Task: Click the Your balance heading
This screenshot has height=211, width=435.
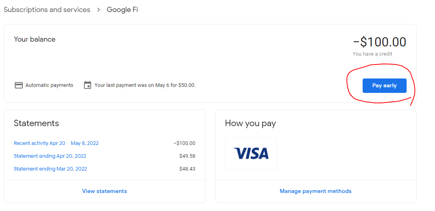Action: pyautogui.click(x=35, y=39)
